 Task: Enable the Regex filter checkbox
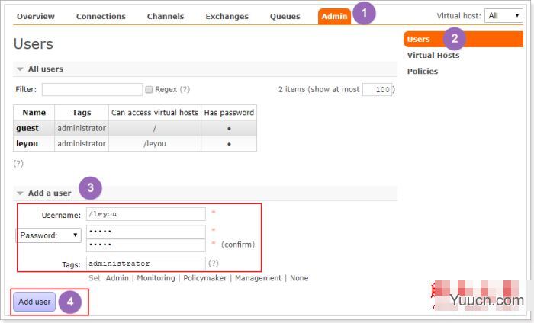(149, 89)
